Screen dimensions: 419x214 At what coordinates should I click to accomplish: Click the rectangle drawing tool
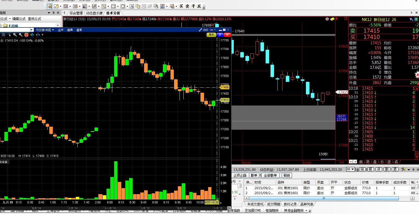coord(113,6)
